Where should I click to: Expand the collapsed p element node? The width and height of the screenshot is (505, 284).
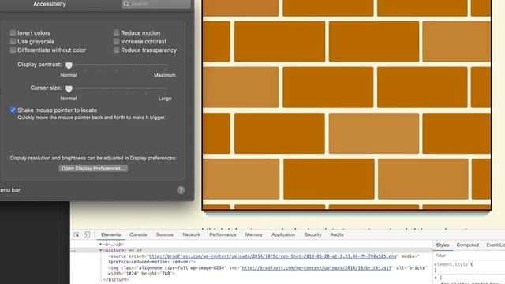click(100, 245)
